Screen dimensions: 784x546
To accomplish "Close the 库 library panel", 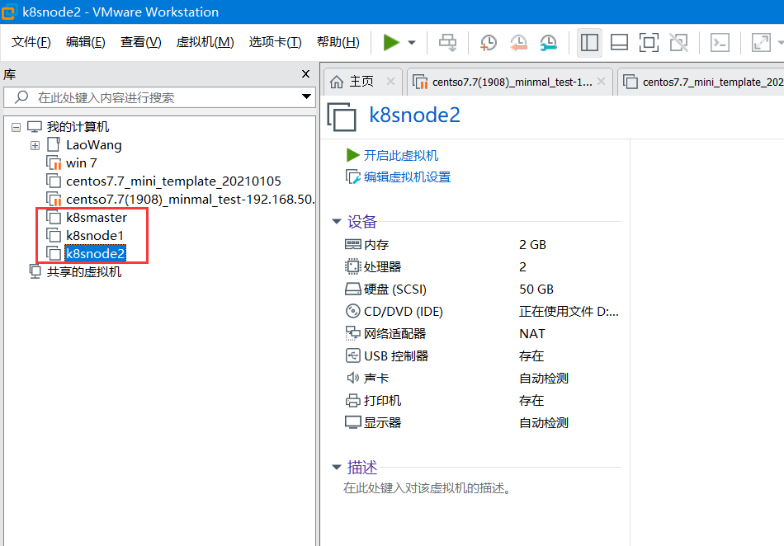I will click(305, 74).
